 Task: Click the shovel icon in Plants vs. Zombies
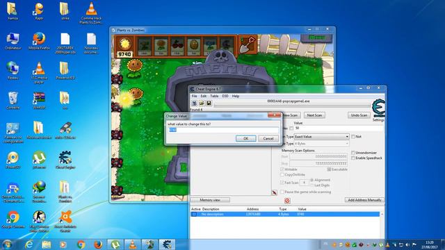point(248,44)
